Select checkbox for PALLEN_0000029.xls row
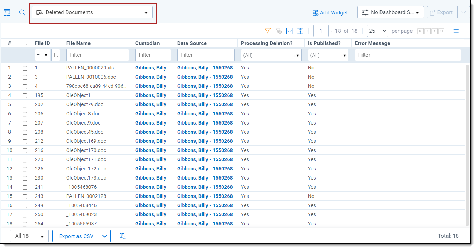476x249 pixels. pos(25,68)
